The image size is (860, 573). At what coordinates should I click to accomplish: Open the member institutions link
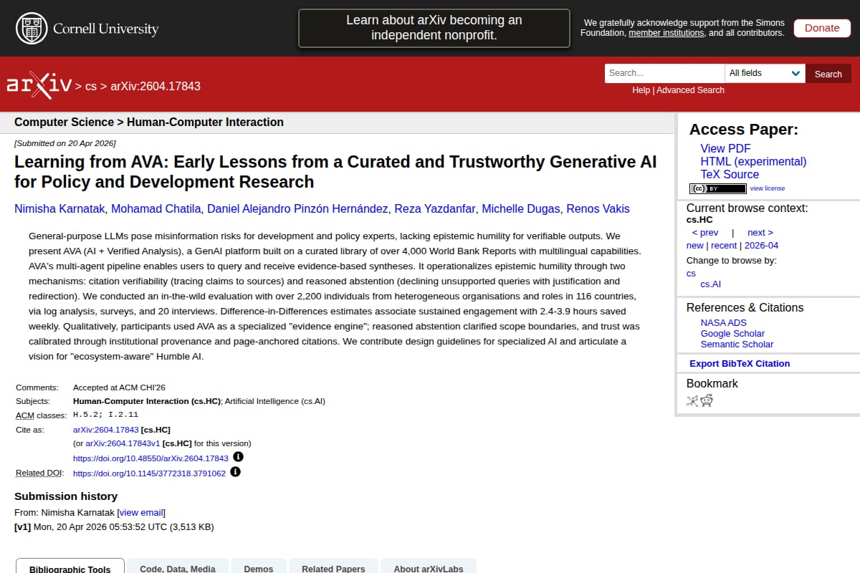[666, 33]
